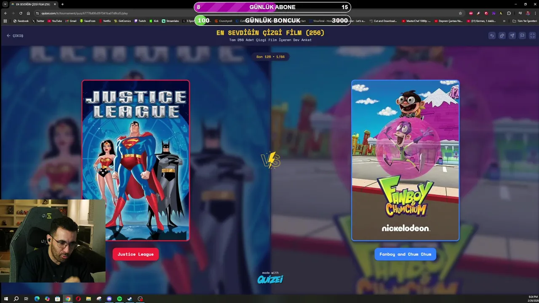Open the Tüm Yer İşaretleri folder
Screen dimensions: 539x303
click(524, 21)
